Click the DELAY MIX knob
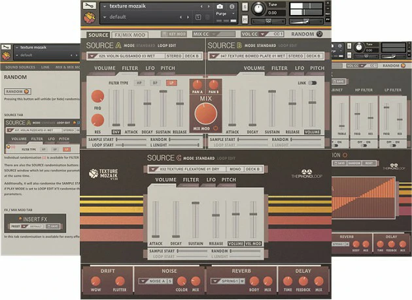This screenshot has width=412, height=300. 318,281
